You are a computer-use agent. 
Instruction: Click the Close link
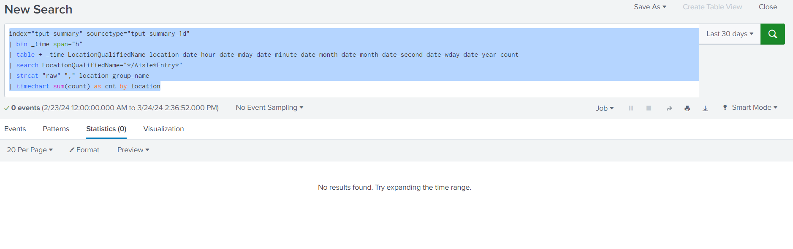coord(768,7)
